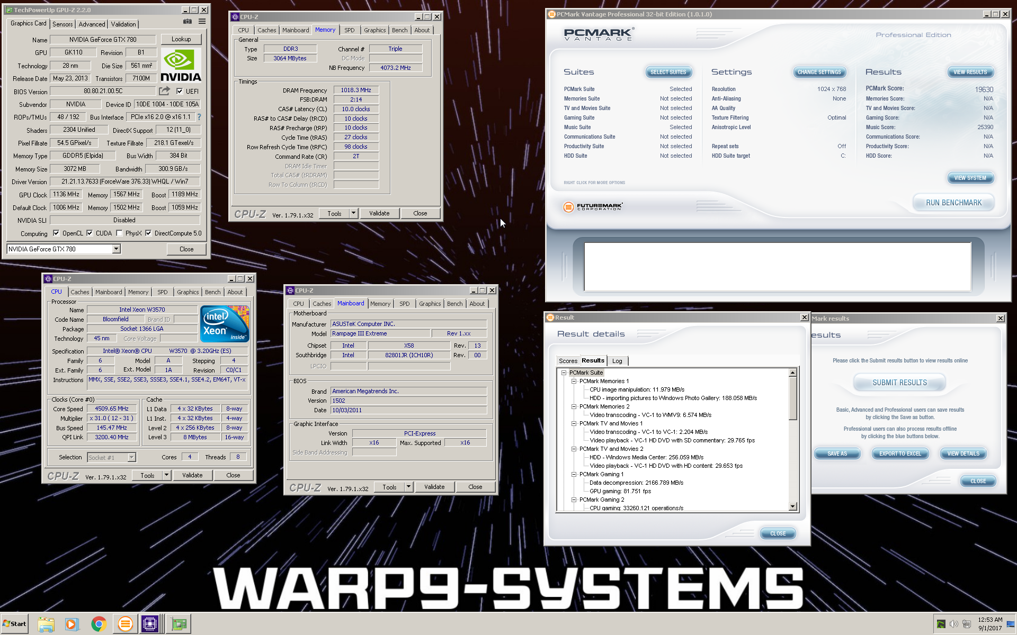1017x635 pixels.
Task: Click the results list scrollbar thumb
Action: (792, 398)
